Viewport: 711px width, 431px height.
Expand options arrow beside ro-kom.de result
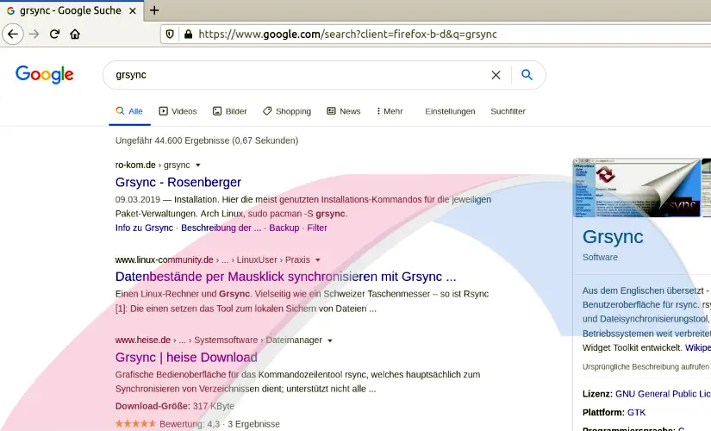point(197,166)
